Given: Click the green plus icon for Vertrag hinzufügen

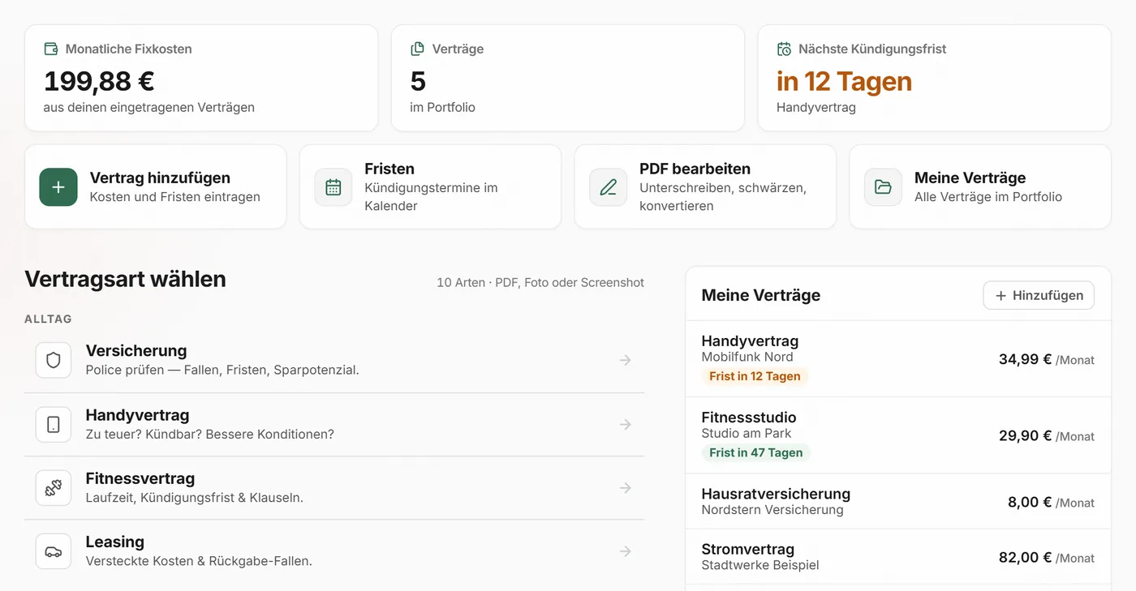Looking at the screenshot, I should coord(58,187).
